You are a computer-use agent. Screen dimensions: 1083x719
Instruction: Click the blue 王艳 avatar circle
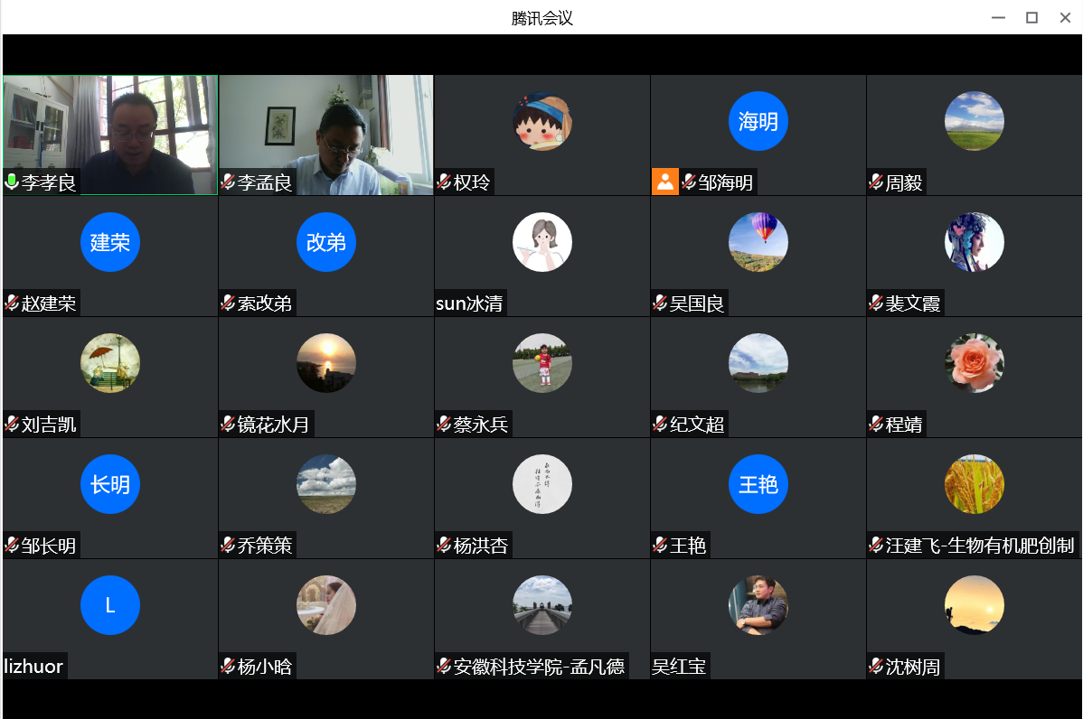(x=758, y=484)
